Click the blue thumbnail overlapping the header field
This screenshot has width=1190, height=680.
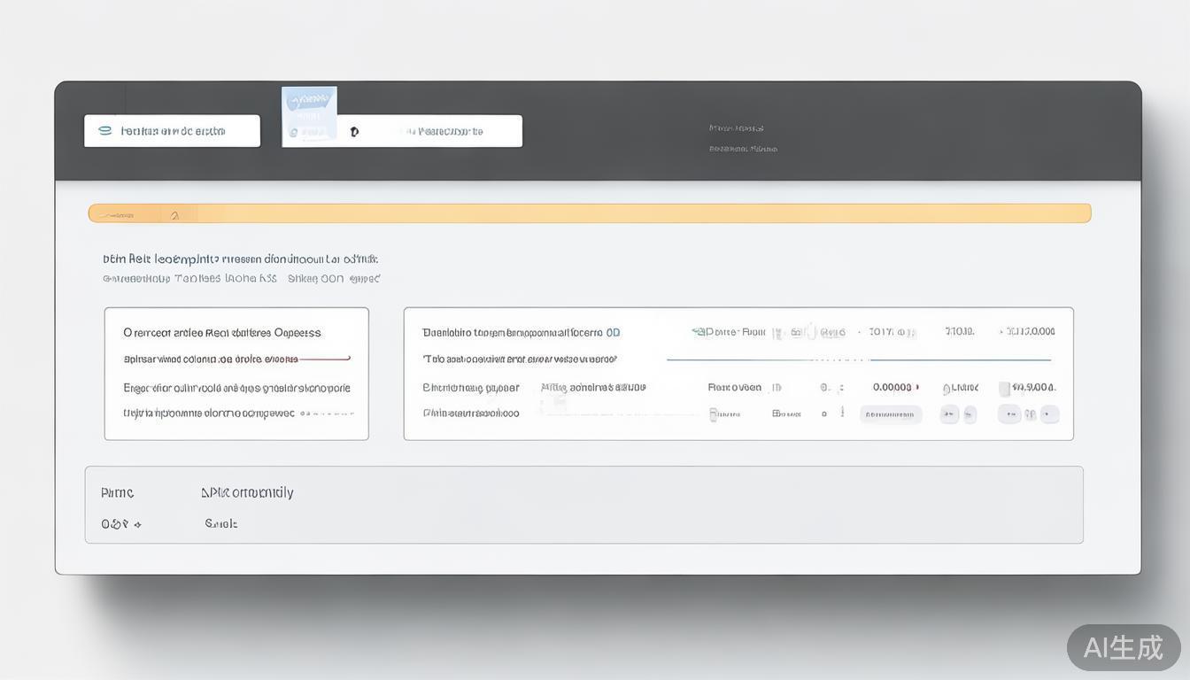pyautogui.click(x=309, y=112)
